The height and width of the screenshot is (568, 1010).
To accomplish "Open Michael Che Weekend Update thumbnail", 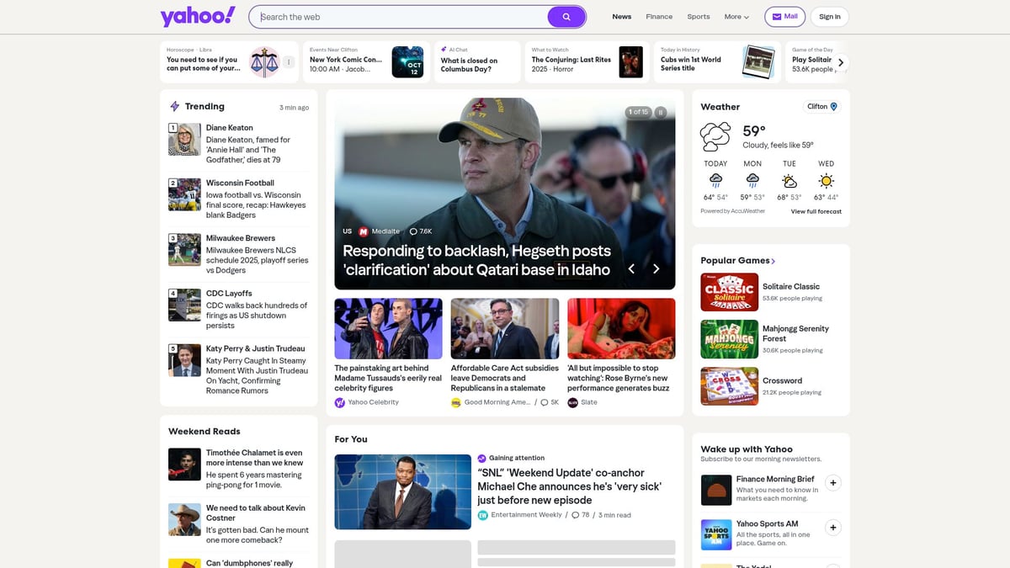I will coord(403,492).
